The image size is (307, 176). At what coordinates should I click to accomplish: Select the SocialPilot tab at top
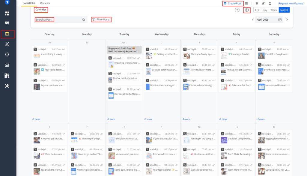pyautogui.click(x=29, y=3)
